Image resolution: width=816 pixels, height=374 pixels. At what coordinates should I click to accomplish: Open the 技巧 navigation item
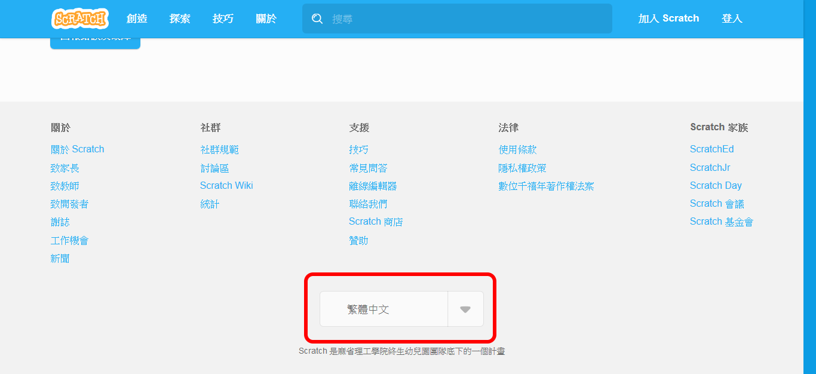pos(223,19)
